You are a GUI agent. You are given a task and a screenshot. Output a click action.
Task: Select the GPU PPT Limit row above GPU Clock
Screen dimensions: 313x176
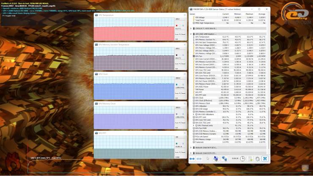(x=229, y=95)
